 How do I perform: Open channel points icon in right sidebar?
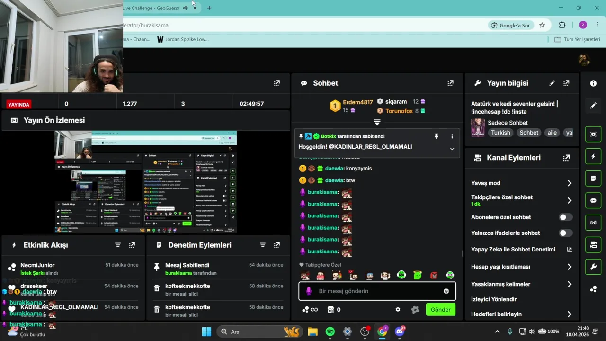coord(593,289)
